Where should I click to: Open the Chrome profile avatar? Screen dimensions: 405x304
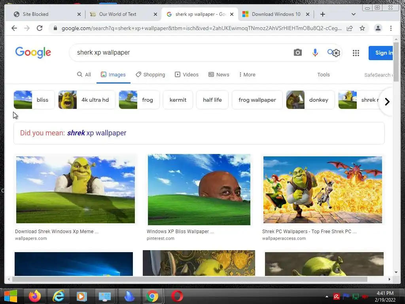[378, 28]
